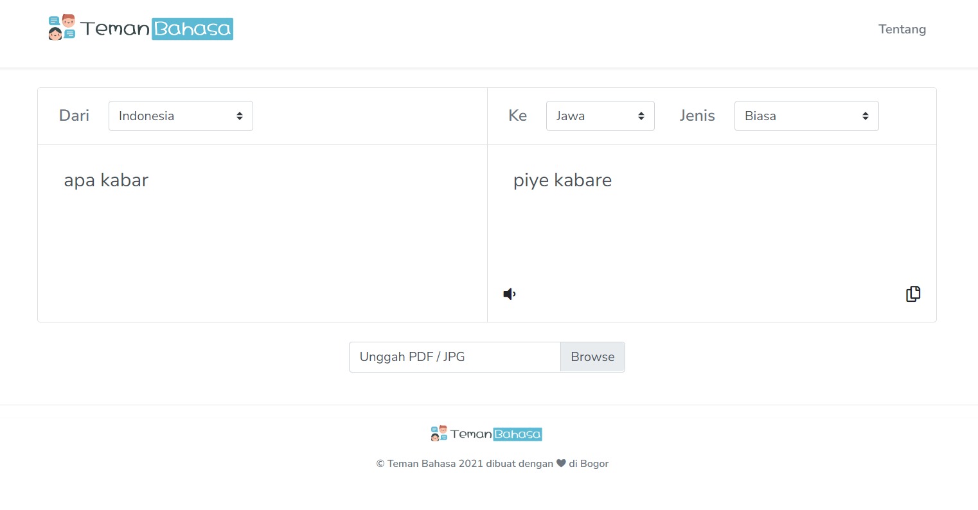Image resolution: width=978 pixels, height=510 pixels.
Task: Click the Dari label
Action: (x=74, y=116)
